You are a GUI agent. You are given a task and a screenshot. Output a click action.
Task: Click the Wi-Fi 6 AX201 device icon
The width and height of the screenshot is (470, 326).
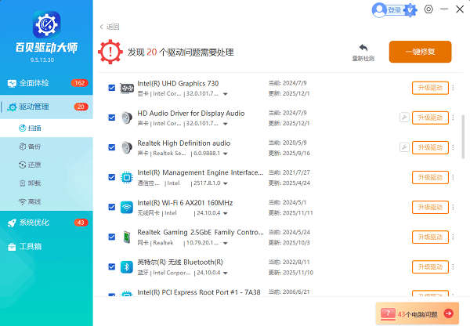pos(127,208)
